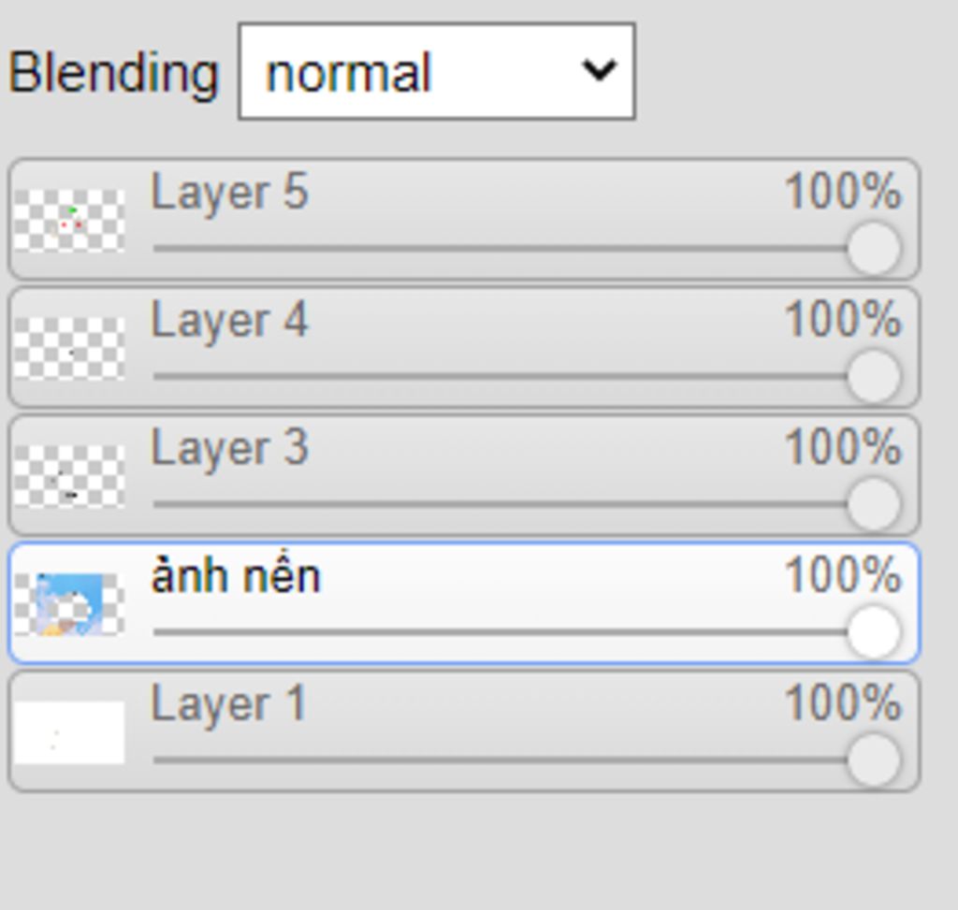Click the Layer 1 100% opacity value

click(843, 703)
